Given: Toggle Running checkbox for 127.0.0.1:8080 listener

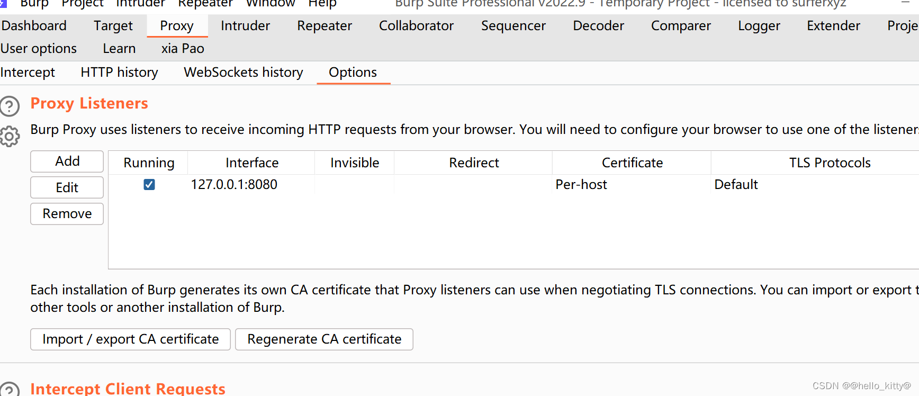Looking at the screenshot, I should tap(149, 184).
